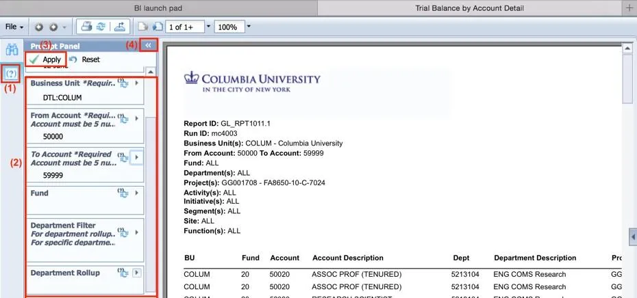
Task: Expand the right side panel arrow
Action: click(x=633, y=236)
